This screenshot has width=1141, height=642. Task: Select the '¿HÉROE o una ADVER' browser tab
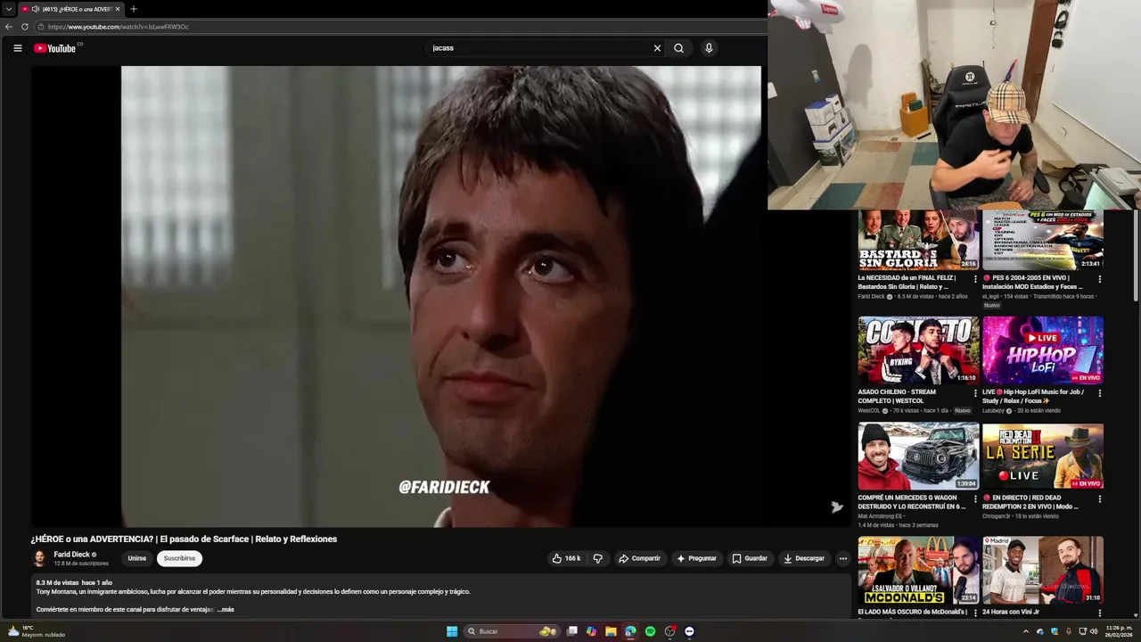(71, 9)
